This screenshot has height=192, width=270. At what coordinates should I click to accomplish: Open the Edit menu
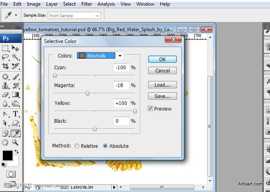[17, 4]
